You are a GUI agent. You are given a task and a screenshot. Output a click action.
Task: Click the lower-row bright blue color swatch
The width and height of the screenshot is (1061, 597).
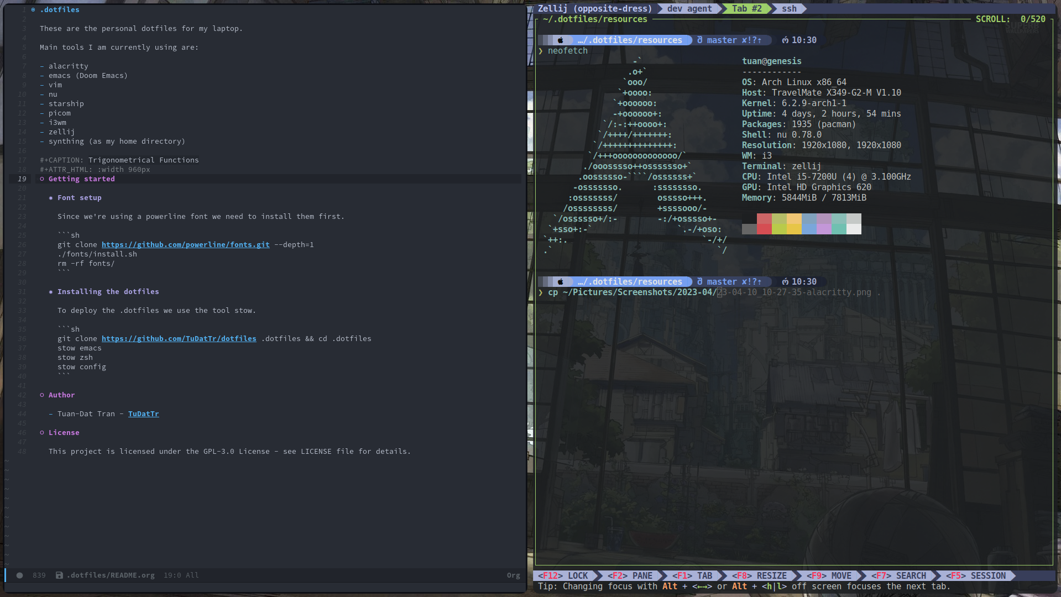(809, 229)
